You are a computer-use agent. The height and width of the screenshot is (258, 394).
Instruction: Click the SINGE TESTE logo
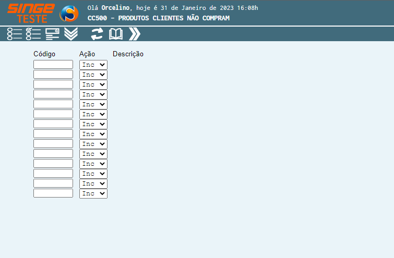[30, 13]
